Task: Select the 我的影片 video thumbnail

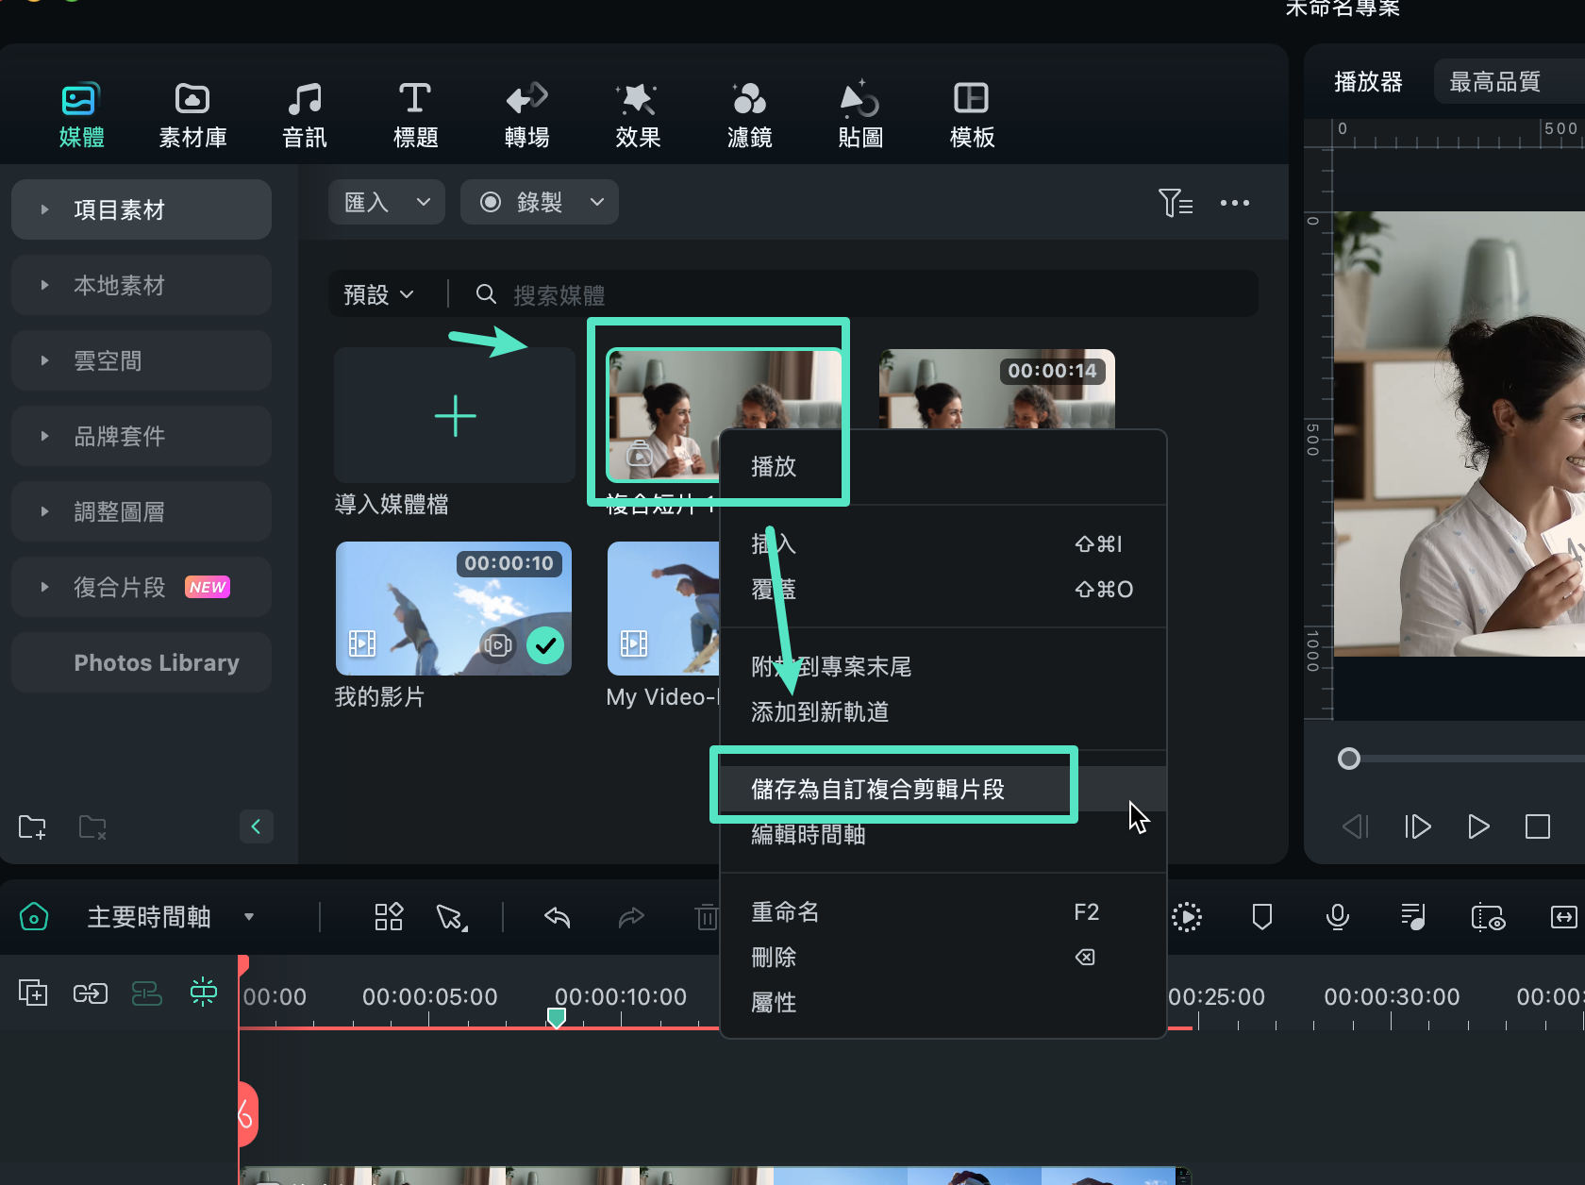Action: point(453,608)
